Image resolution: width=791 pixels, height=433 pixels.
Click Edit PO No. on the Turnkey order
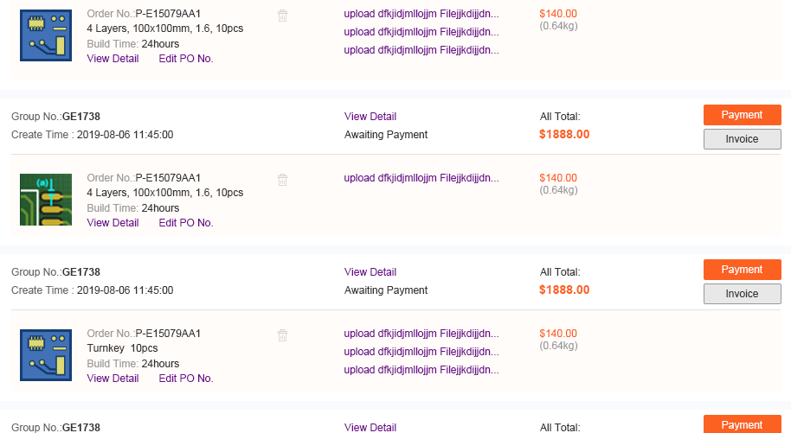[x=186, y=379]
